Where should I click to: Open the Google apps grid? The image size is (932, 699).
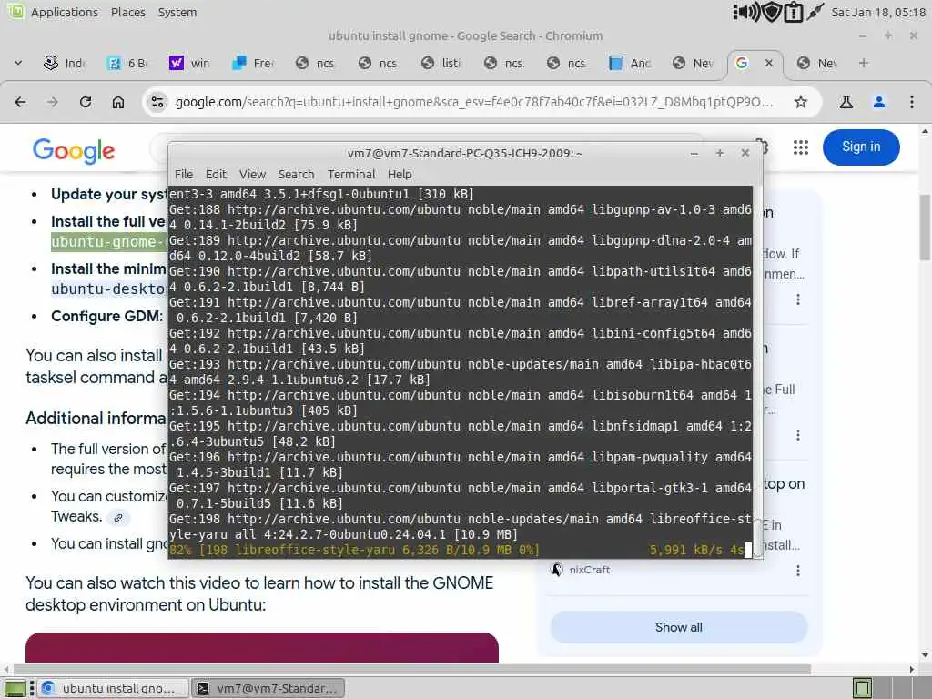801,147
